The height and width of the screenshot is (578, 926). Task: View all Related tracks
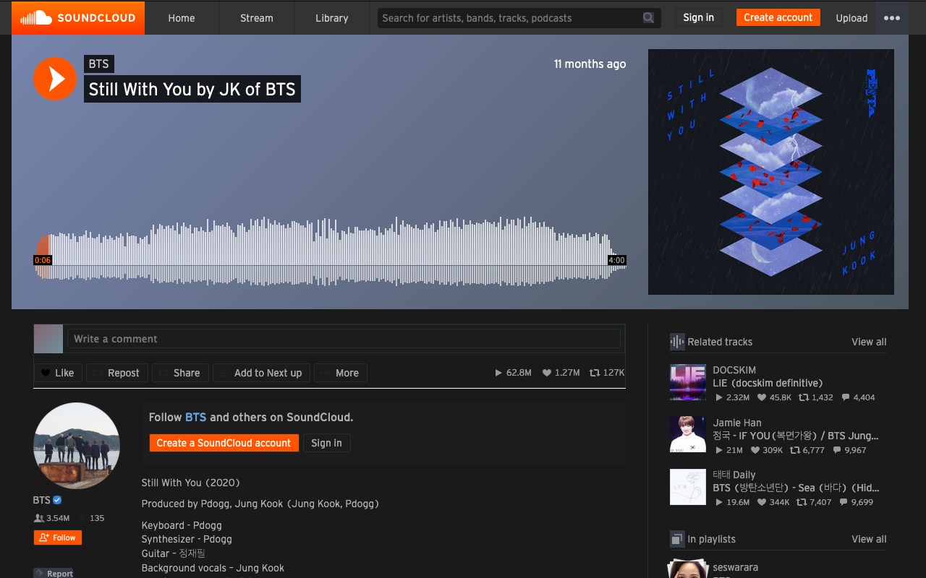point(869,342)
